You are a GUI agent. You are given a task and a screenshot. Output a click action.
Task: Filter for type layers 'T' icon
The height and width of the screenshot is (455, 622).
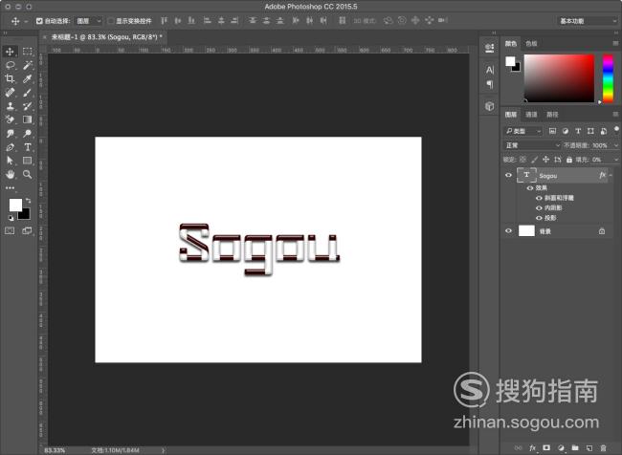coord(578,131)
